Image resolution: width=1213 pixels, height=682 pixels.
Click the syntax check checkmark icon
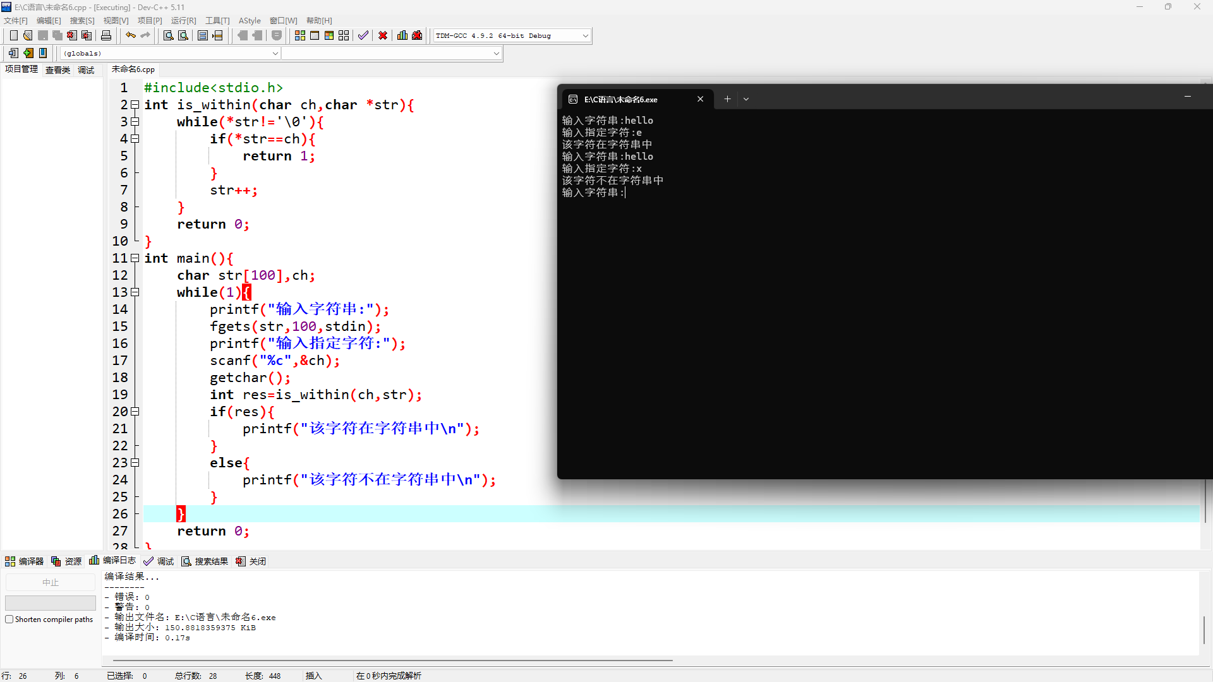(x=363, y=36)
